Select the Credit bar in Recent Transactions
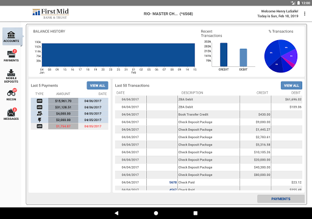Screen dimensions: 312x219 [x=224, y=55]
